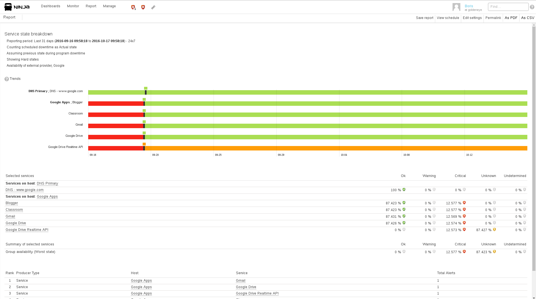Click 'Group availability (Worst state)' text

click(x=30, y=252)
